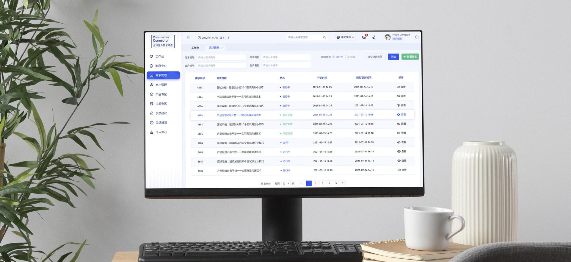
Task: Focus the 客户编号 input field
Action: tap(221, 65)
